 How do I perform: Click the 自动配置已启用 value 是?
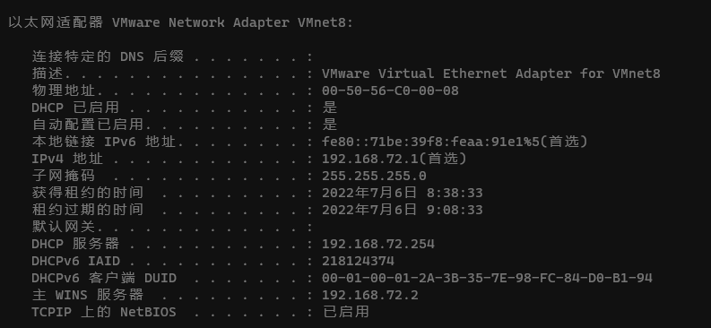point(330,125)
